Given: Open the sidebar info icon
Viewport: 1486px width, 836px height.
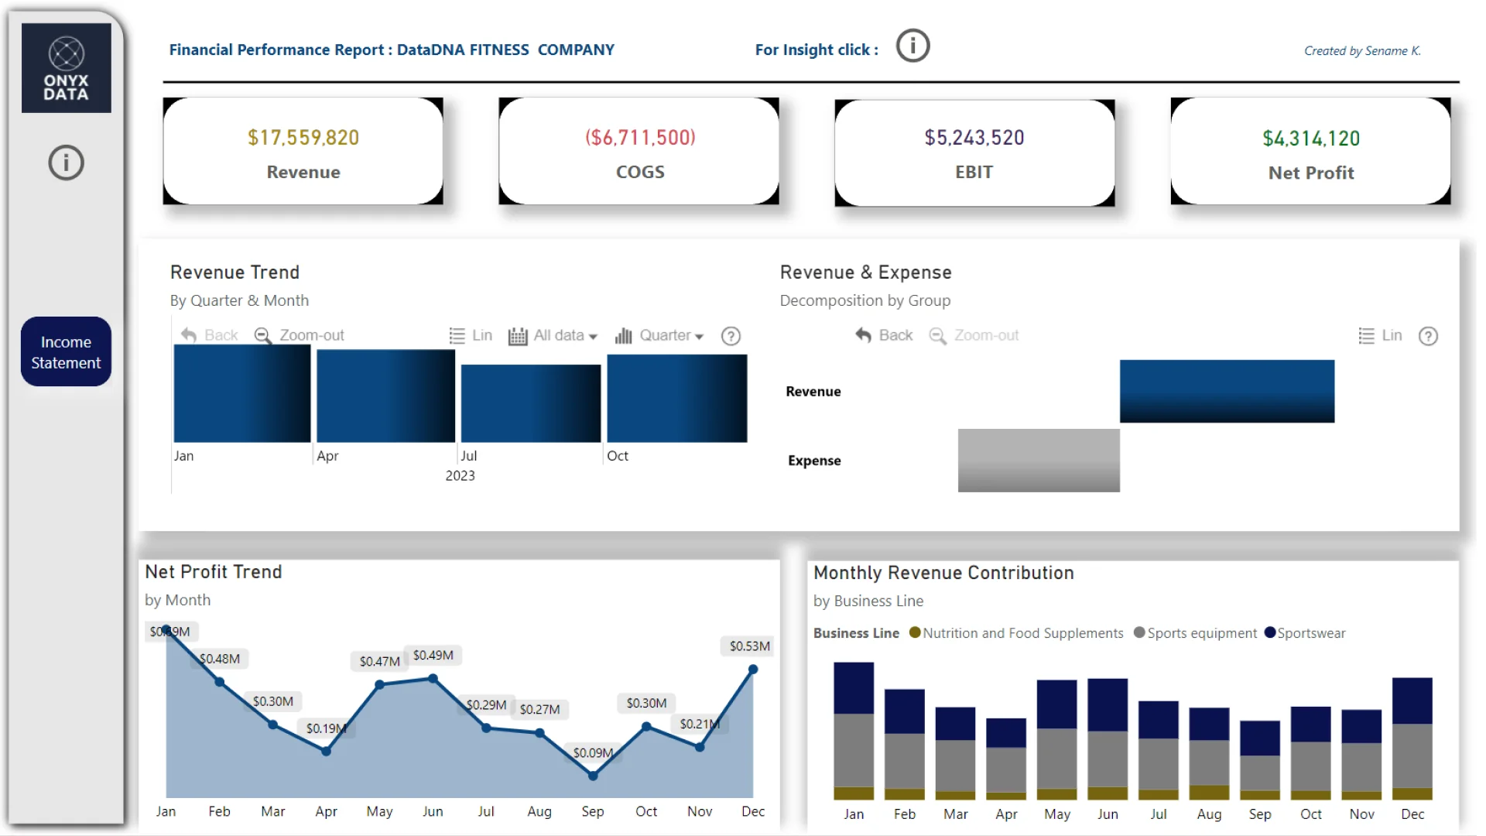Looking at the screenshot, I should click(66, 163).
